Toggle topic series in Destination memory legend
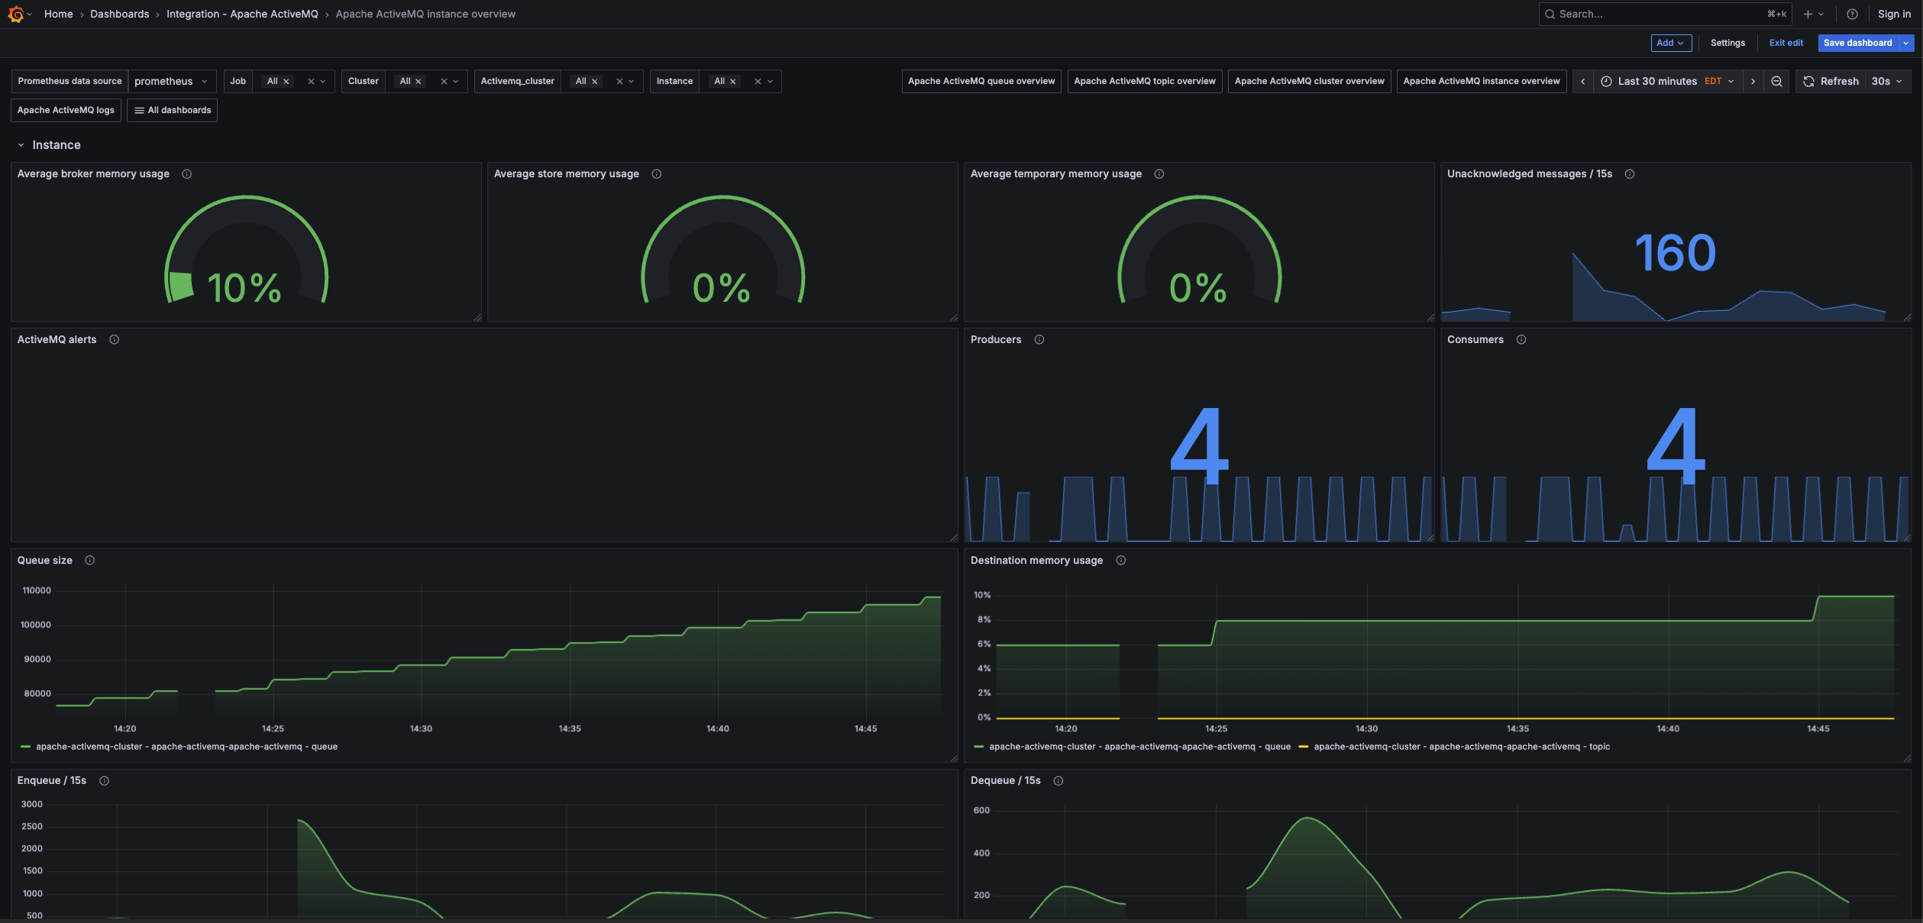The height and width of the screenshot is (923, 1923). click(1461, 746)
